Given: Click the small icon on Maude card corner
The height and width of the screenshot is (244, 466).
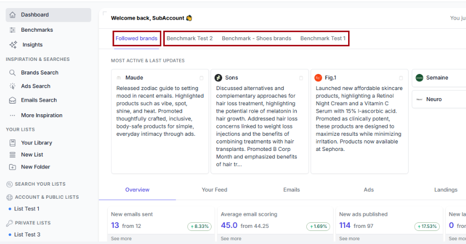Looking at the screenshot, I should 202,78.
